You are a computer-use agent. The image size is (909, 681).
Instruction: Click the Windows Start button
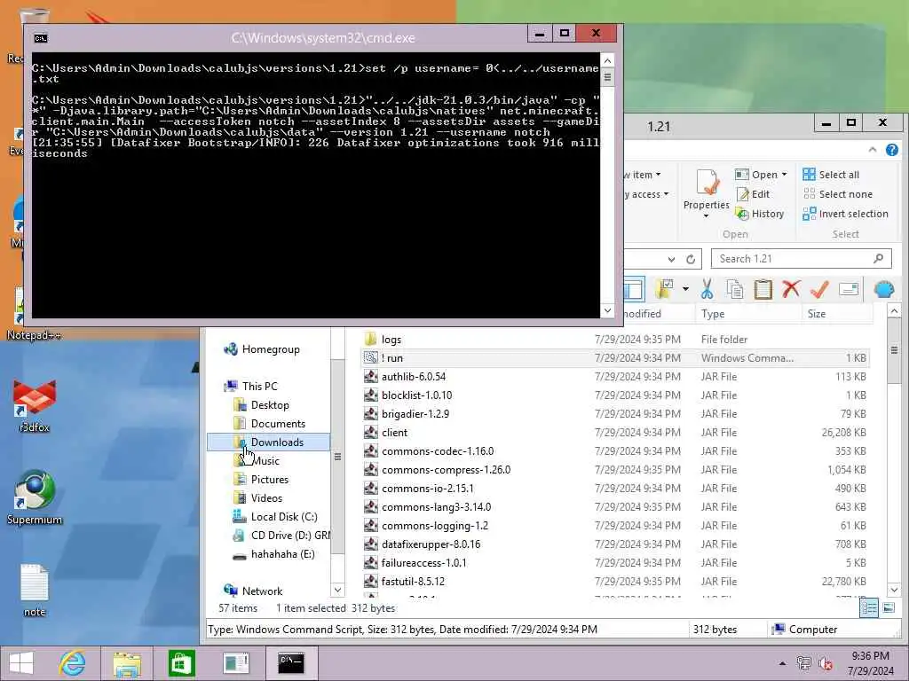[x=21, y=663]
